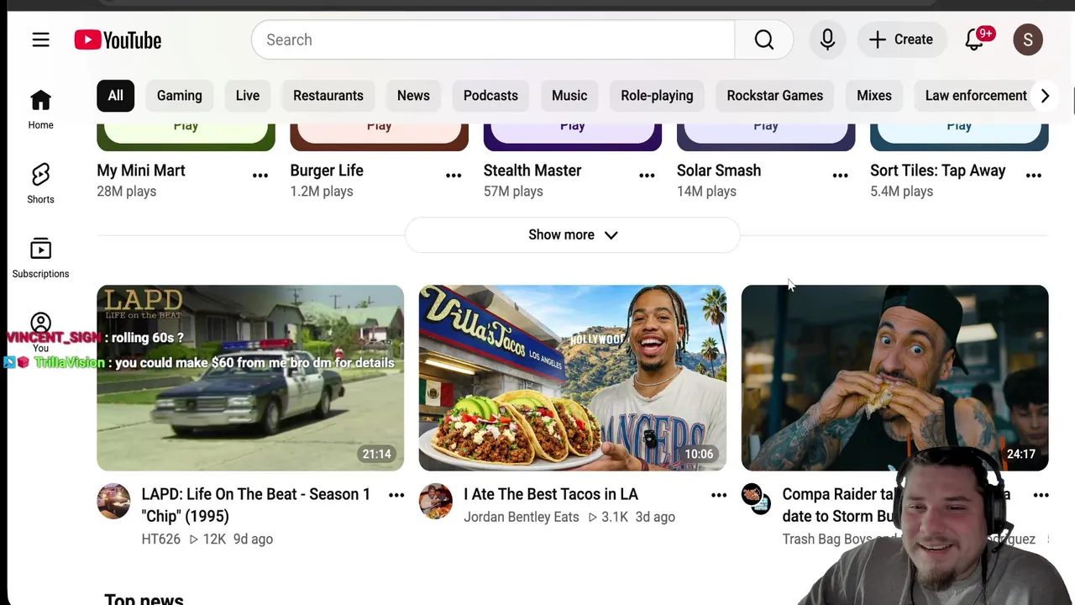
Task: Open title I Ate The Best Tacos in LA
Action: tap(551, 494)
